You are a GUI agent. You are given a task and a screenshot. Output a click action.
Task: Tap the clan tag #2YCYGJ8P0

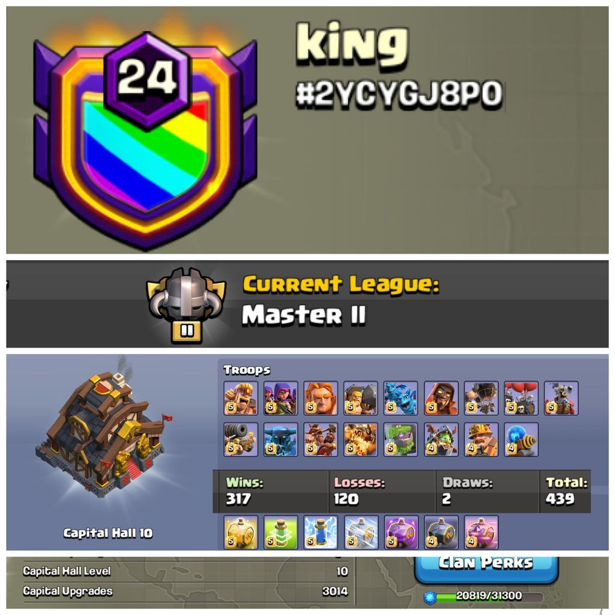click(x=399, y=93)
